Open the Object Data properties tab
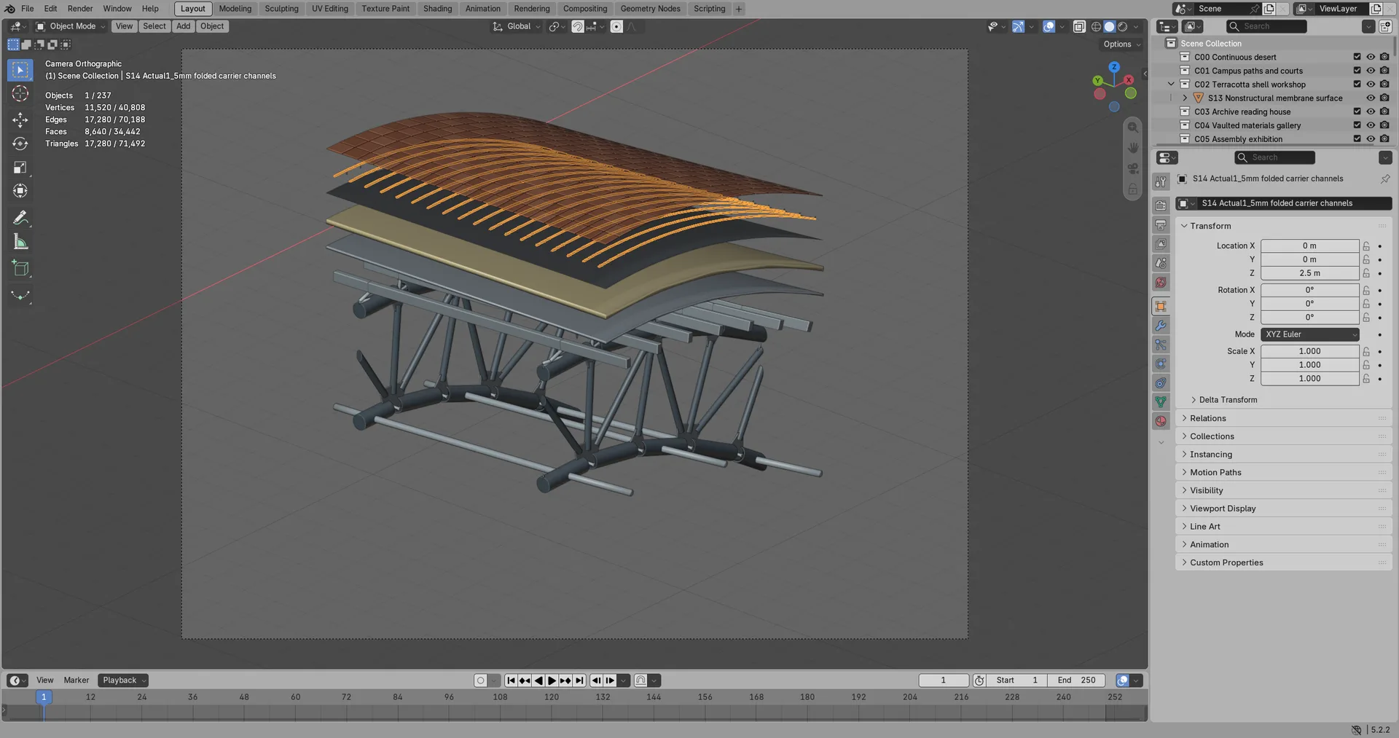The height and width of the screenshot is (738, 1399). point(1161,401)
